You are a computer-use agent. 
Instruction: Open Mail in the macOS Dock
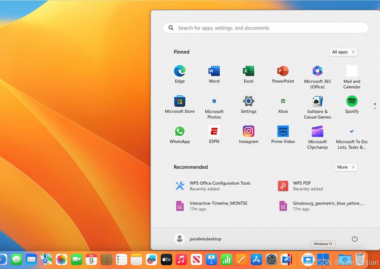tap(31, 260)
